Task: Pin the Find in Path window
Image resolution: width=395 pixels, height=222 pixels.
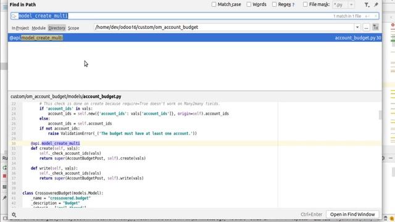Action: 376,4
